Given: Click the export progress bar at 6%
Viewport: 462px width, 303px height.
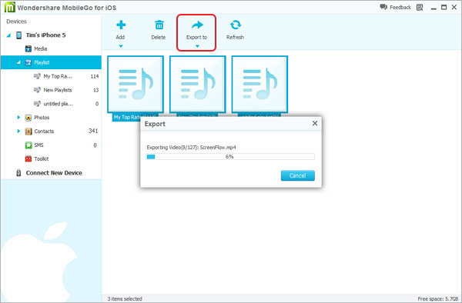Looking at the screenshot, I should (230, 157).
